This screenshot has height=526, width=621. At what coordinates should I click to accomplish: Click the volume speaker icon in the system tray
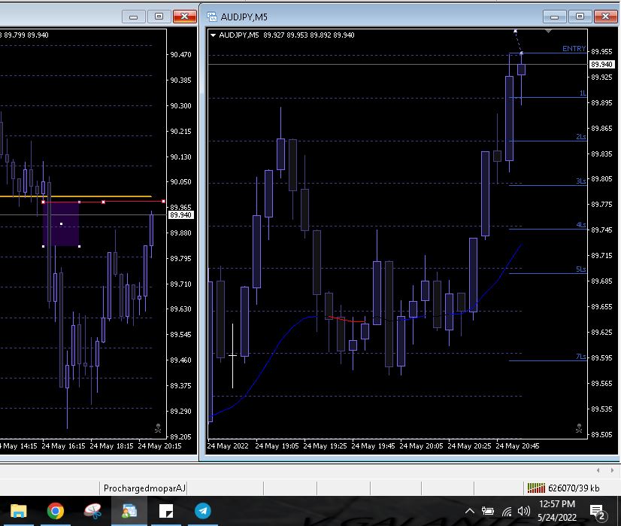pyautogui.click(x=524, y=512)
